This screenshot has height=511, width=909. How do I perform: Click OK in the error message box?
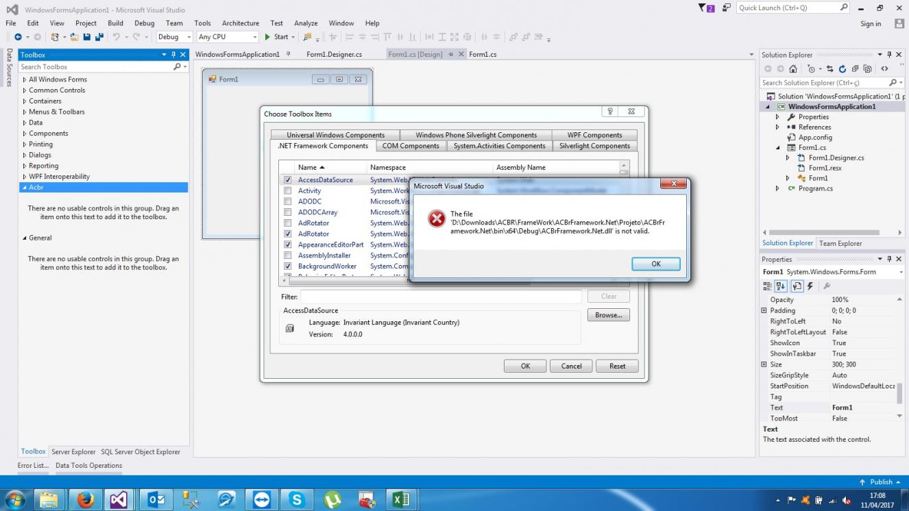pyautogui.click(x=655, y=264)
